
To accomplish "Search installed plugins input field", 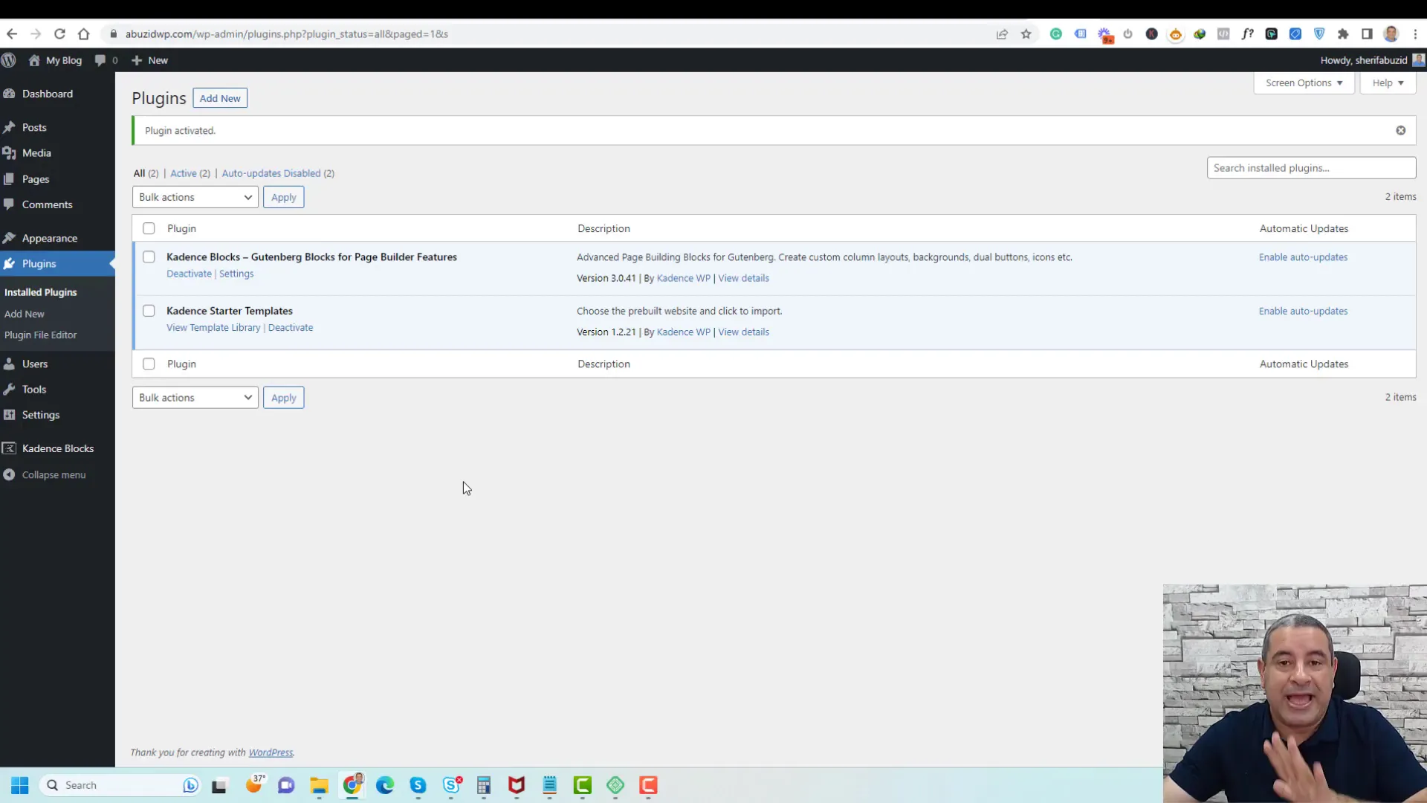I will pos(1311,167).
